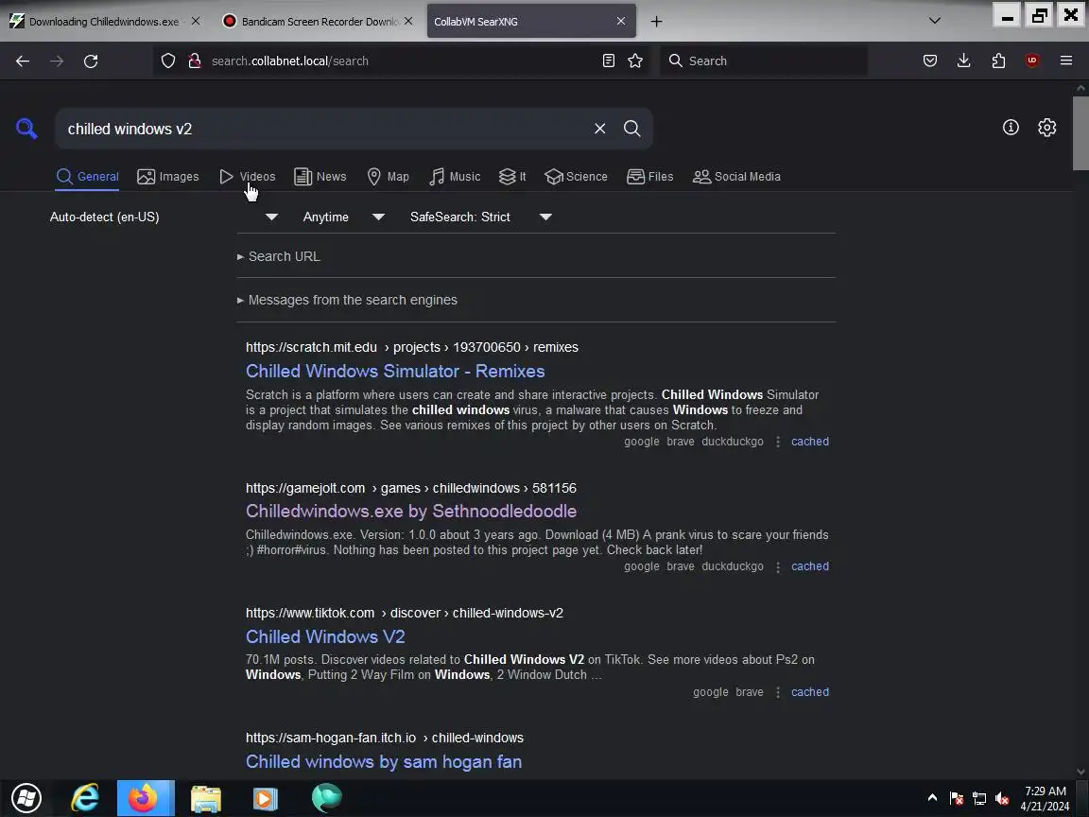Open Chilledwindows.exe by Sethnoodledoodle result
The height and width of the screenshot is (817, 1089).
tap(411, 511)
